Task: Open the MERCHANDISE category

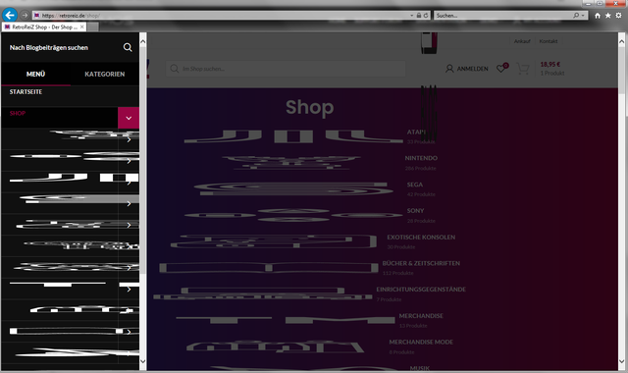Action: 421,316
